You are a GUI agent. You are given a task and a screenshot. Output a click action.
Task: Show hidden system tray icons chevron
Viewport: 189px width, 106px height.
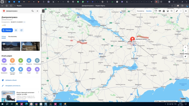[x=165, y=104]
